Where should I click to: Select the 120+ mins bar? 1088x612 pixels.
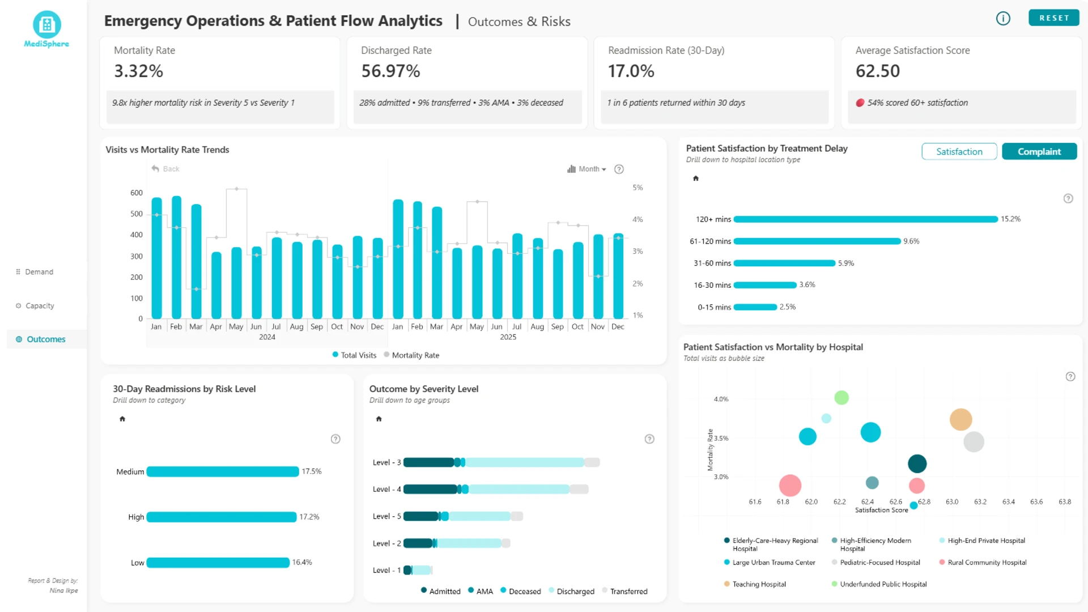pyautogui.click(x=865, y=219)
